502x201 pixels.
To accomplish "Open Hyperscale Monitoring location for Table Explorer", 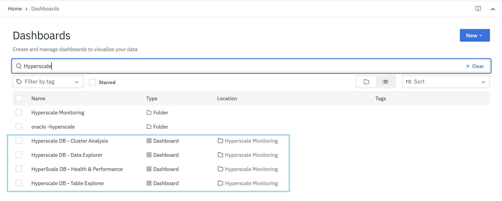I will tap(251, 183).
